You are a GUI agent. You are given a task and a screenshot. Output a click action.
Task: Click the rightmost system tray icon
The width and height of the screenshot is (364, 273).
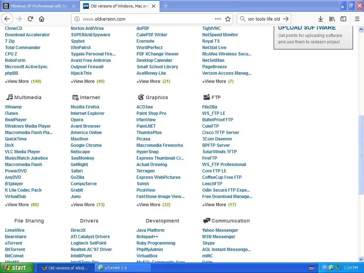tap(338, 268)
